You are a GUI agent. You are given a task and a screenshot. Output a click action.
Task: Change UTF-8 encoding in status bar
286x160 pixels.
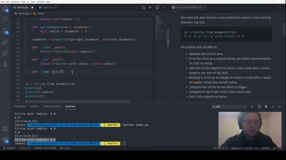coord(248,148)
